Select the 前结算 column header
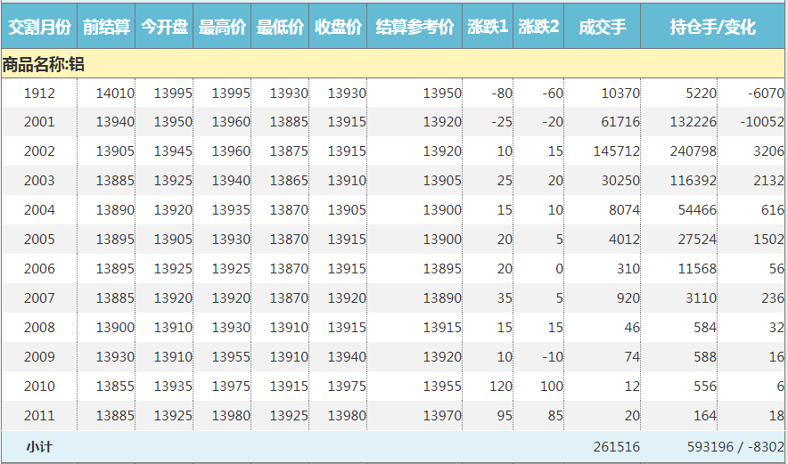The image size is (788, 464). coord(106,28)
